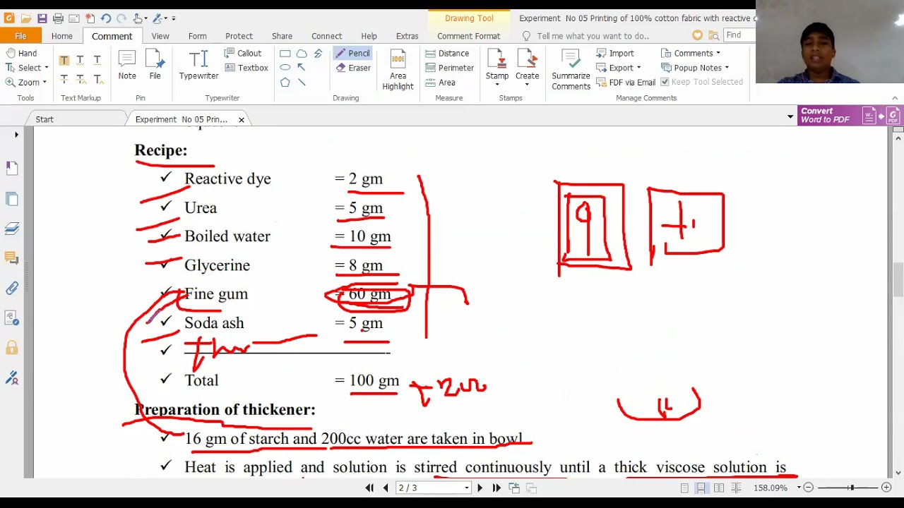
Task: Click the zoom in plus button
Action: 886,488
